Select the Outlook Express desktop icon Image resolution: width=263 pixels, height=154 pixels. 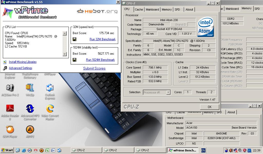(50, 88)
